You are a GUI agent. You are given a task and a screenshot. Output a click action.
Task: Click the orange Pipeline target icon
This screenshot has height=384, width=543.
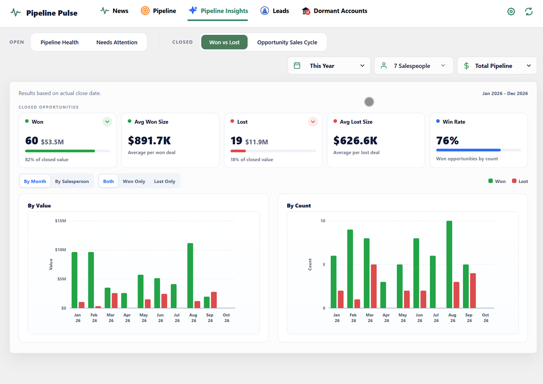[x=145, y=11]
